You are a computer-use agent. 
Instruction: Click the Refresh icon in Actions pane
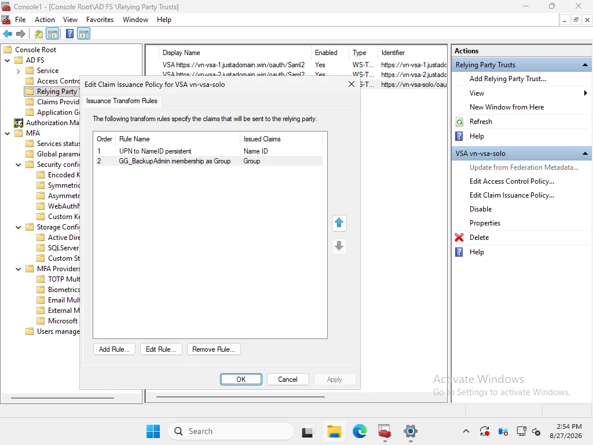coord(459,122)
